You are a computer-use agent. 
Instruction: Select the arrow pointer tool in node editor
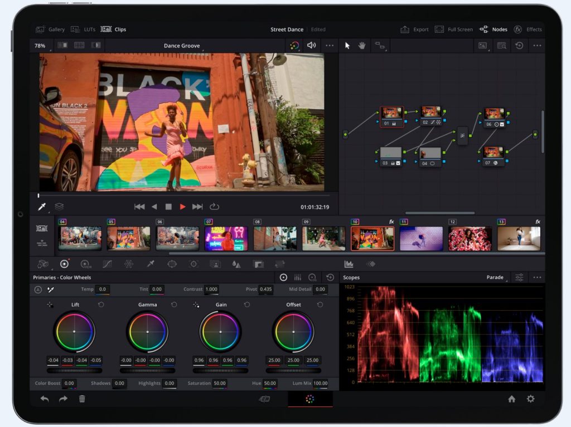coord(347,46)
